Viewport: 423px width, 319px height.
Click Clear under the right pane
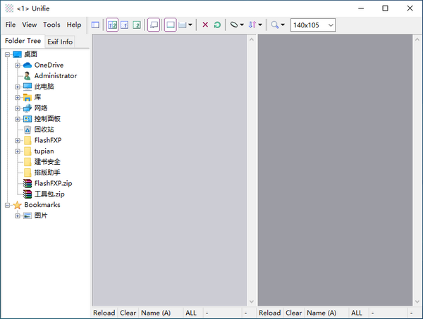tap(293, 313)
